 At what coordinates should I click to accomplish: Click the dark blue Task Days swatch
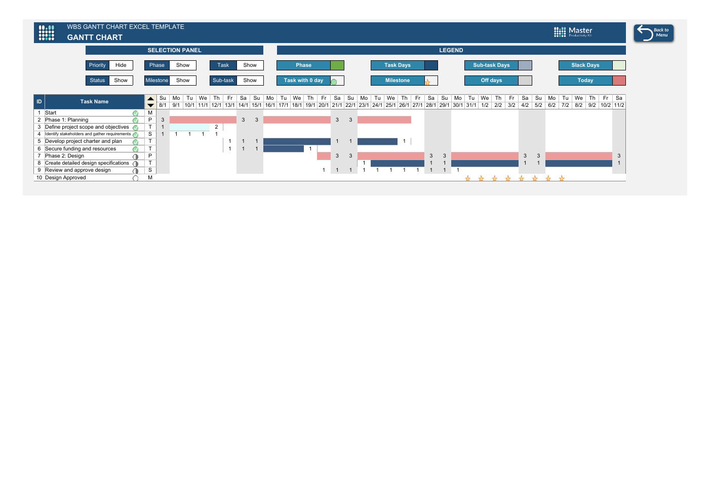431,65
